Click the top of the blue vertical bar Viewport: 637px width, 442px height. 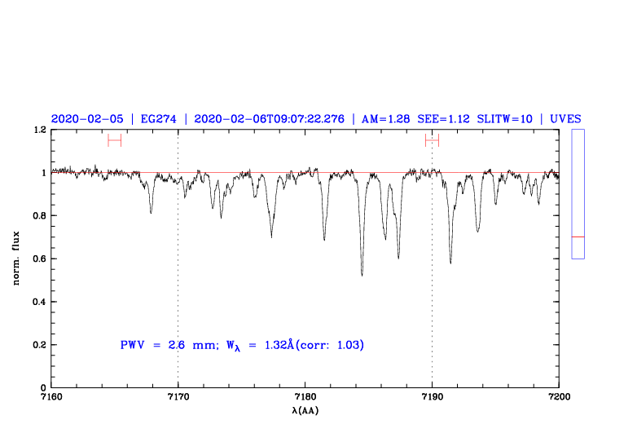click(578, 131)
